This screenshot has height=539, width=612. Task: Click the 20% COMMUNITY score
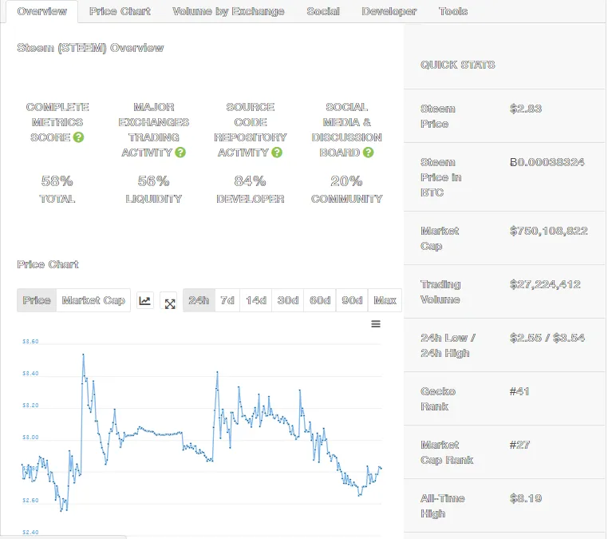tap(346, 189)
